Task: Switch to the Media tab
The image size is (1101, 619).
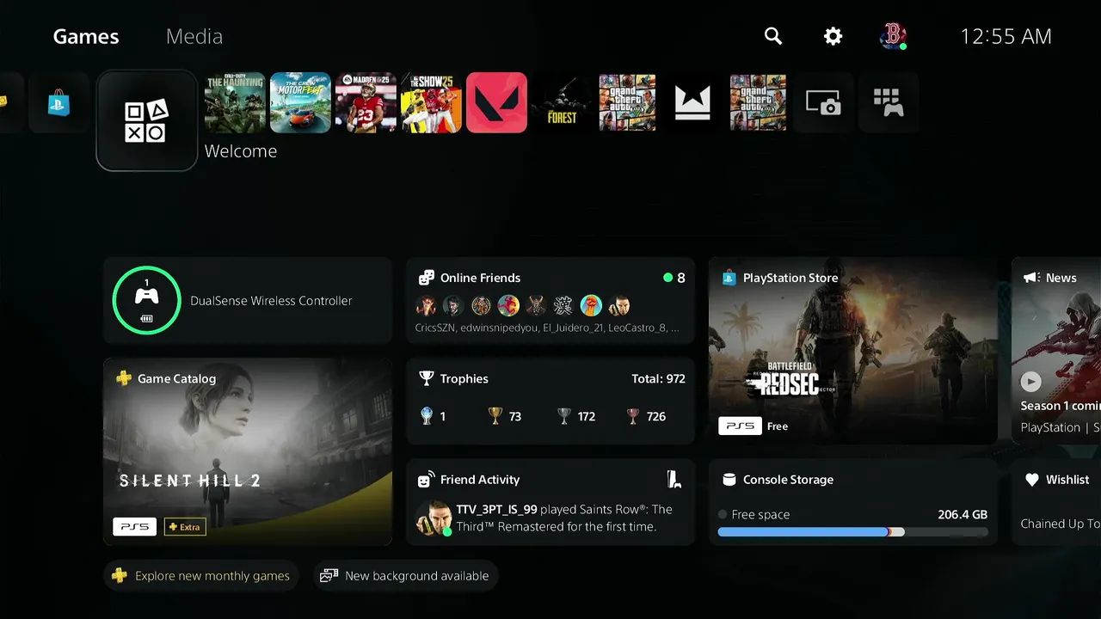Action: [x=194, y=36]
